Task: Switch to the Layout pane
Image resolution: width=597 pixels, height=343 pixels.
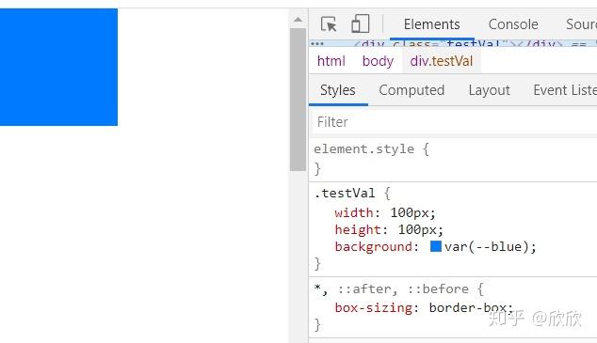Action: pos(490,90)
